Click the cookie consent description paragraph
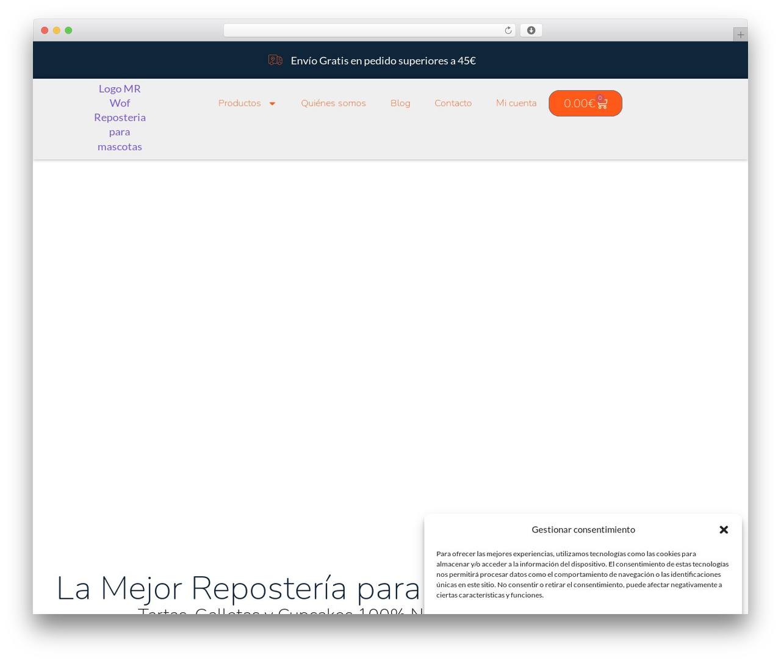Viewport: 781px width, 661px height. tap(583, 574)
